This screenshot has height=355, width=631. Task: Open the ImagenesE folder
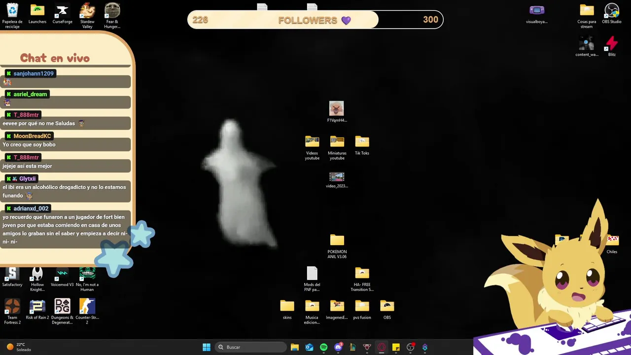tap(337, 310)
